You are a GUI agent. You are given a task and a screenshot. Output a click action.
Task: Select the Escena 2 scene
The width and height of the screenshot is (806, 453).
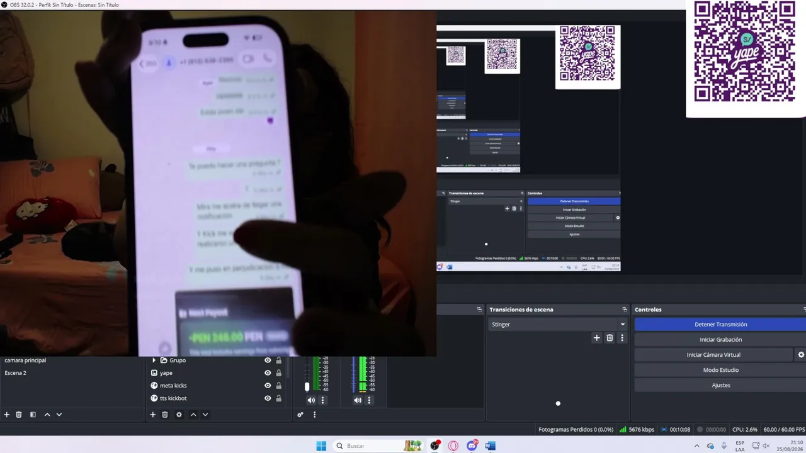click(x=72, y=373)
